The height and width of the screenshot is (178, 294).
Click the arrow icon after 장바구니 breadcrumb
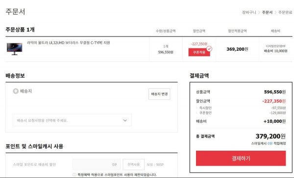tap(259, 12)
